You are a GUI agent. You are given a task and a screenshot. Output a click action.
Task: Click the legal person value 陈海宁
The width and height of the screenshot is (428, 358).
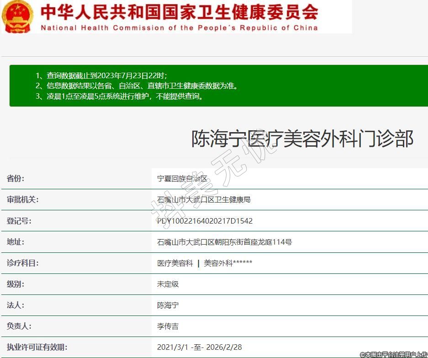click(x=168, y=305)
